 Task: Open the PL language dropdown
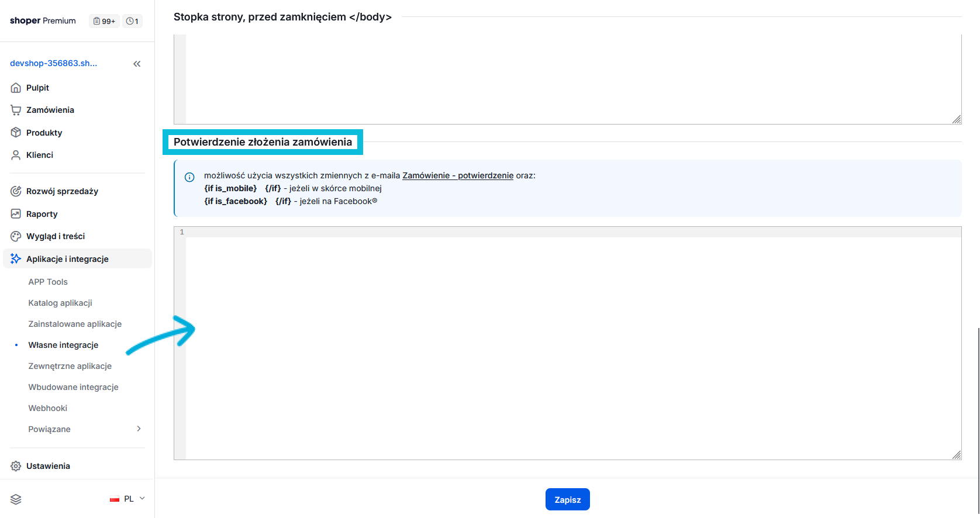[127, 499]
